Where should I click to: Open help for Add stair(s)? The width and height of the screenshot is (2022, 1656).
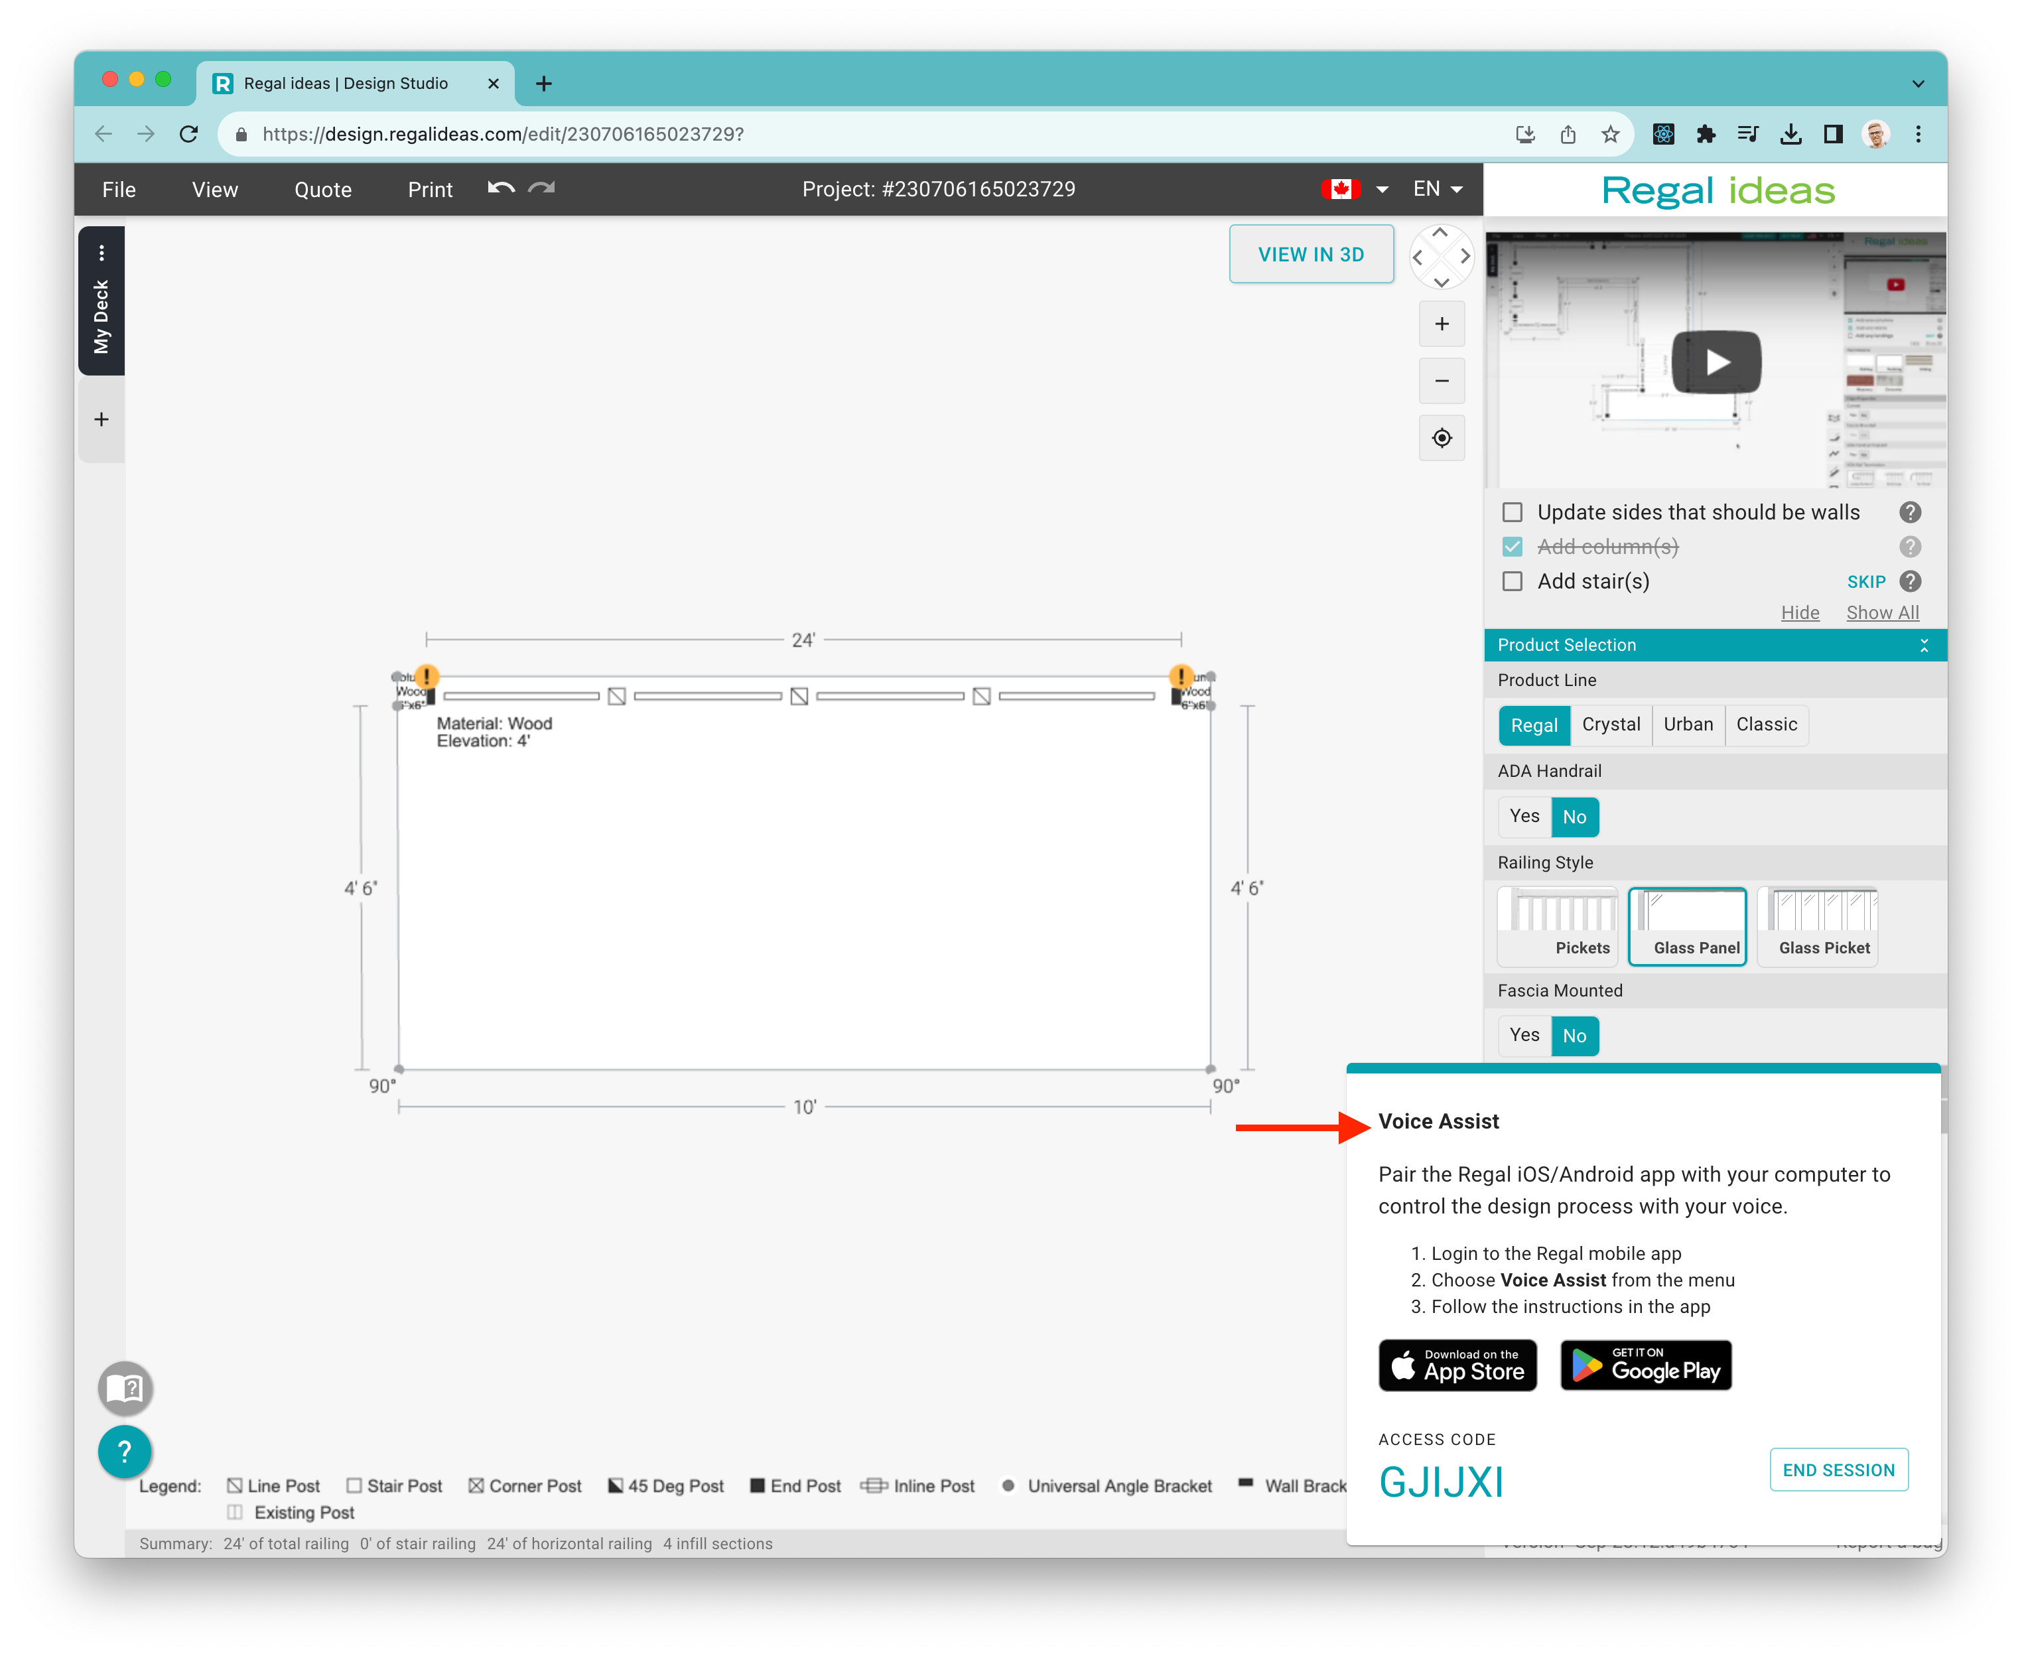1909,581
